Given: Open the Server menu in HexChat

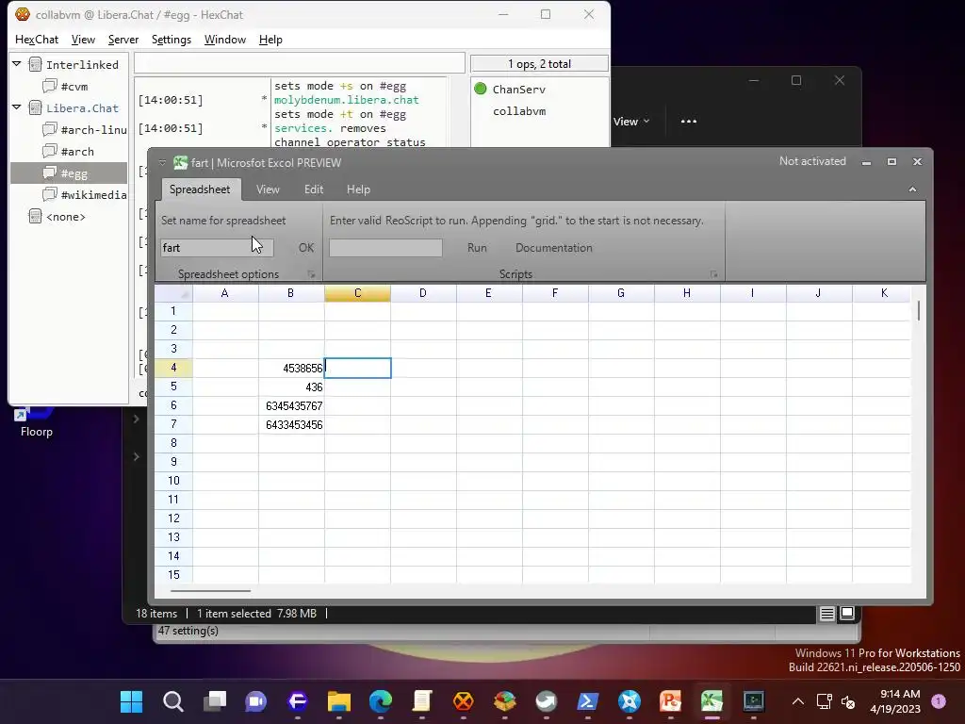Looking at the screenshot, I should tap(123, 40).
